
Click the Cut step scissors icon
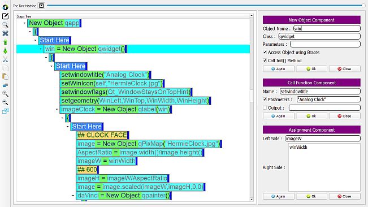tap(5, 59)
